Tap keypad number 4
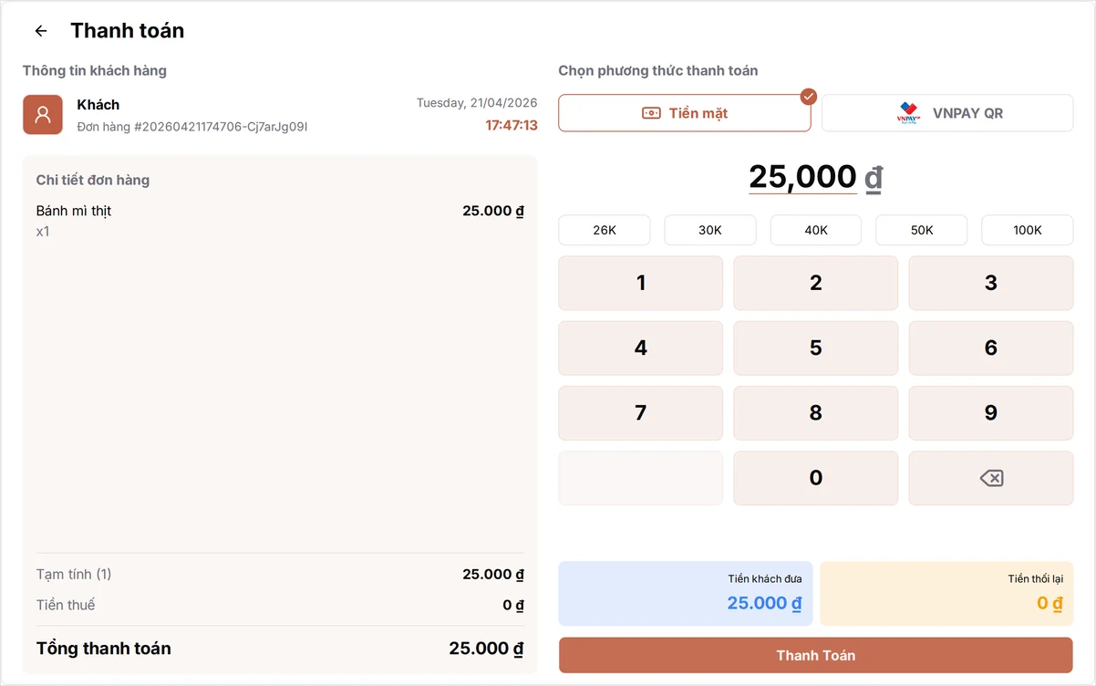The image size is (1096, 686). 641,348
